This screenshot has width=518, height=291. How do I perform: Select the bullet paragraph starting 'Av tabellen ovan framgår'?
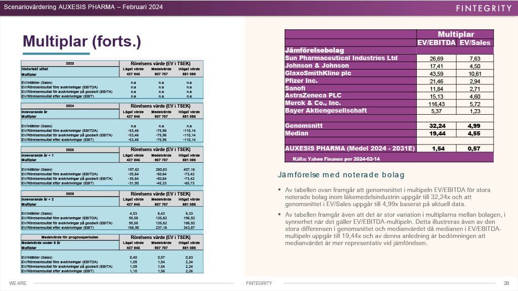[x=388, y=197]
